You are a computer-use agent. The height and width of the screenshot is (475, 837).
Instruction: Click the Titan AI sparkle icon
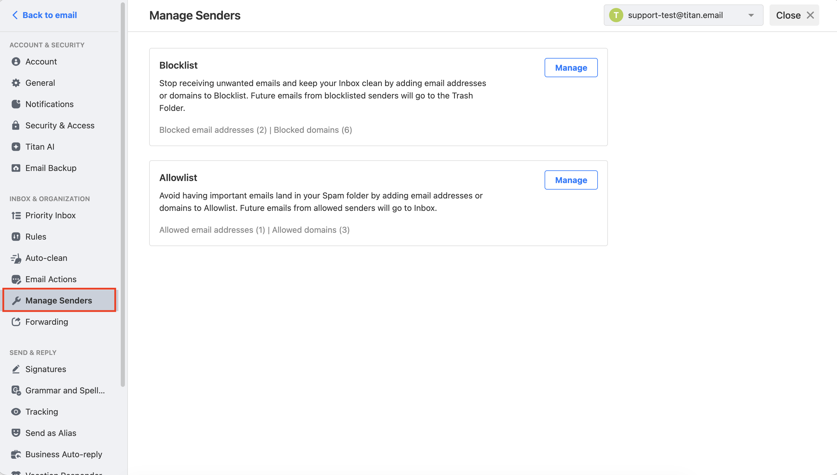(16, 147)
